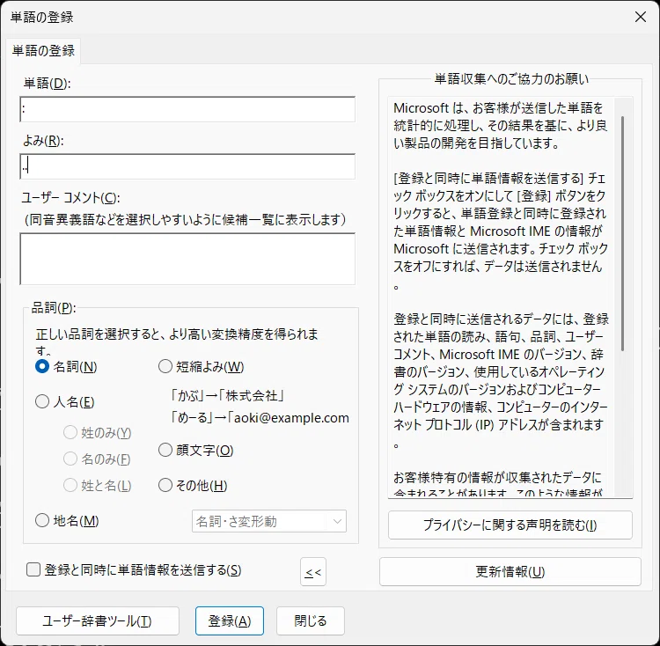Click the よみ(R) input field

click(187, 166)
